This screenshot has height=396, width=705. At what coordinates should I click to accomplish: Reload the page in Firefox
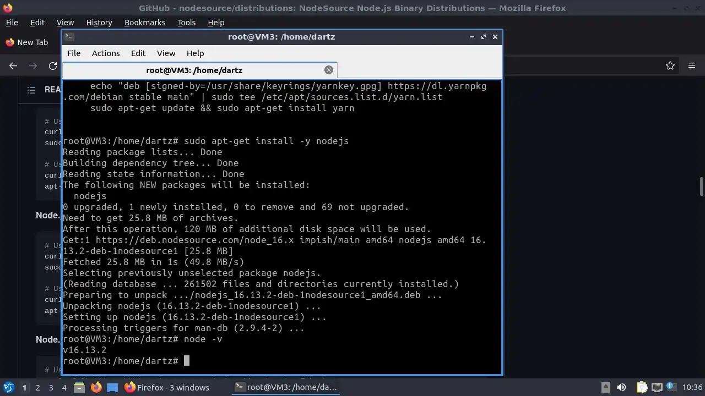(x=53, y=66)
